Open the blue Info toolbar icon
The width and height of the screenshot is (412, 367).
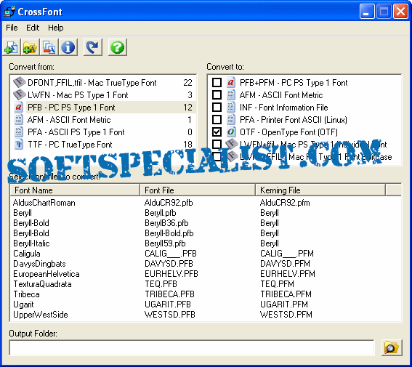coord(68,47)
